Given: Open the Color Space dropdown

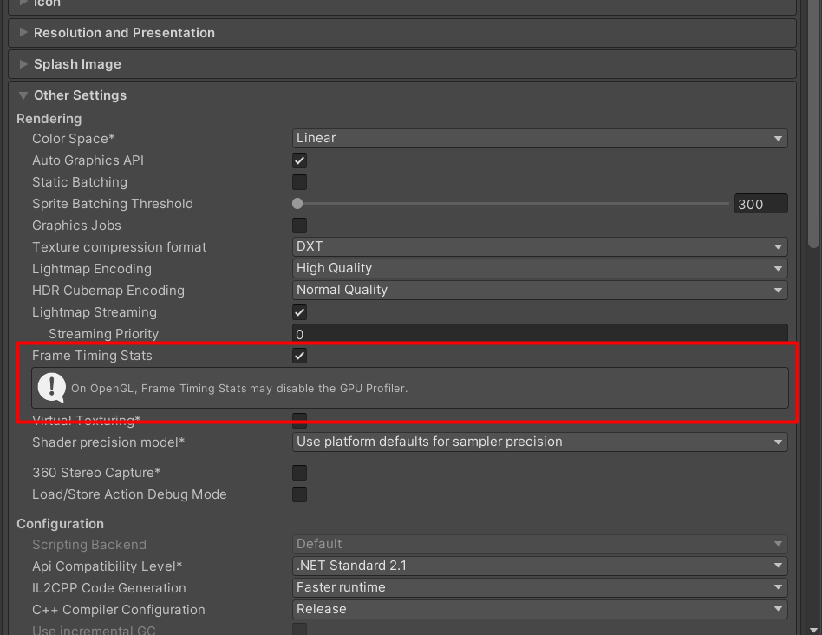Looking at the screenshot, I should (x=539, y=138).
